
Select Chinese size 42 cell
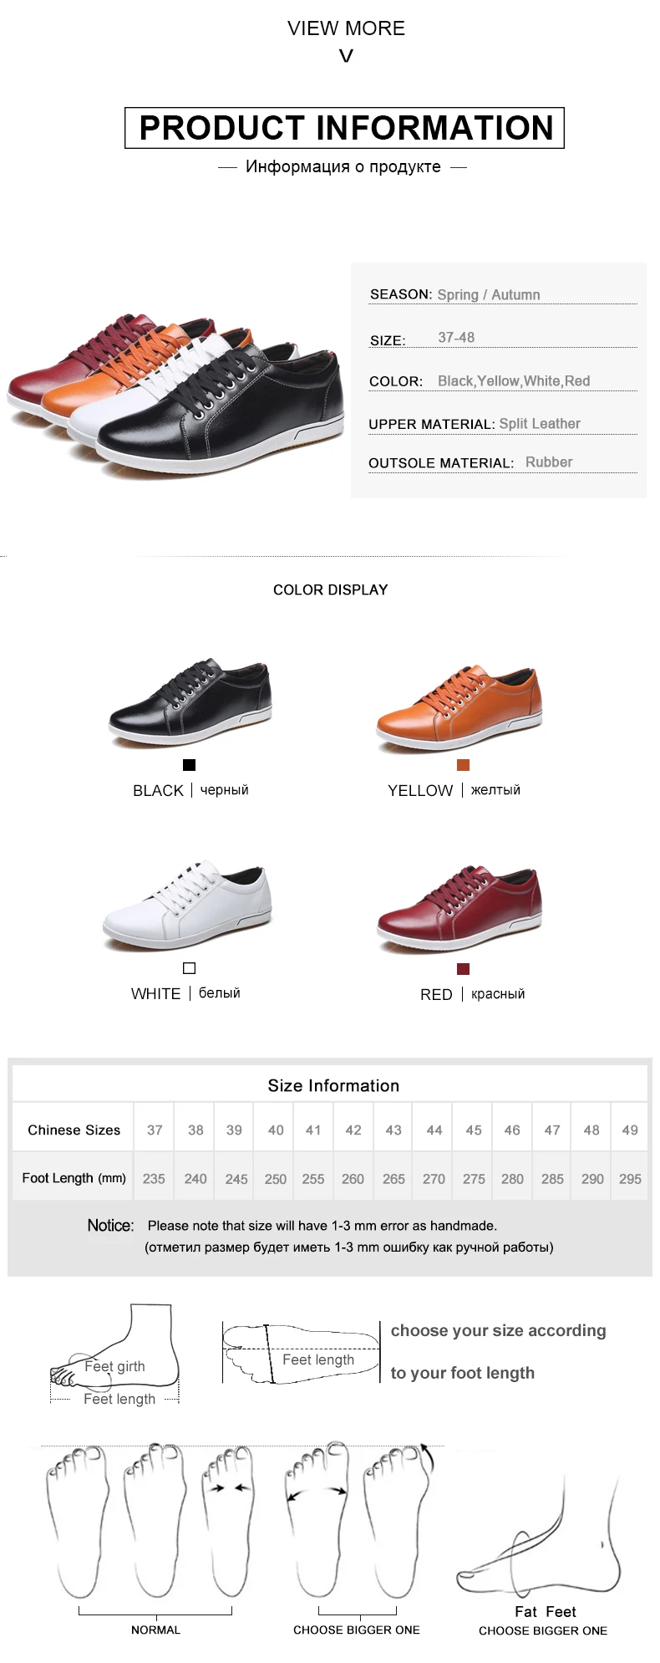[353, 1130]
